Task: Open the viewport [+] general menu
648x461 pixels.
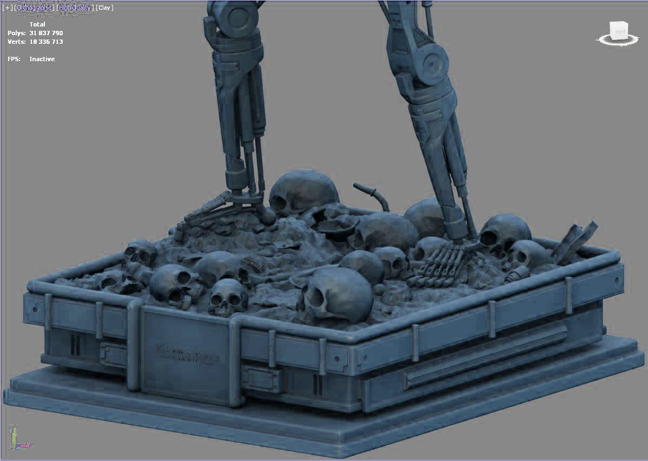Action: click(8, 8)
